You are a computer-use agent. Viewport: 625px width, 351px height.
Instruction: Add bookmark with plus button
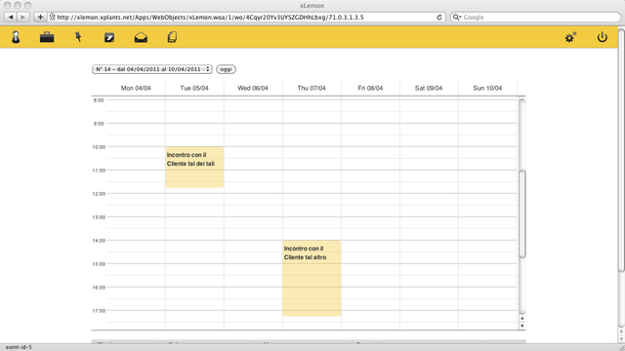(40, 18)
